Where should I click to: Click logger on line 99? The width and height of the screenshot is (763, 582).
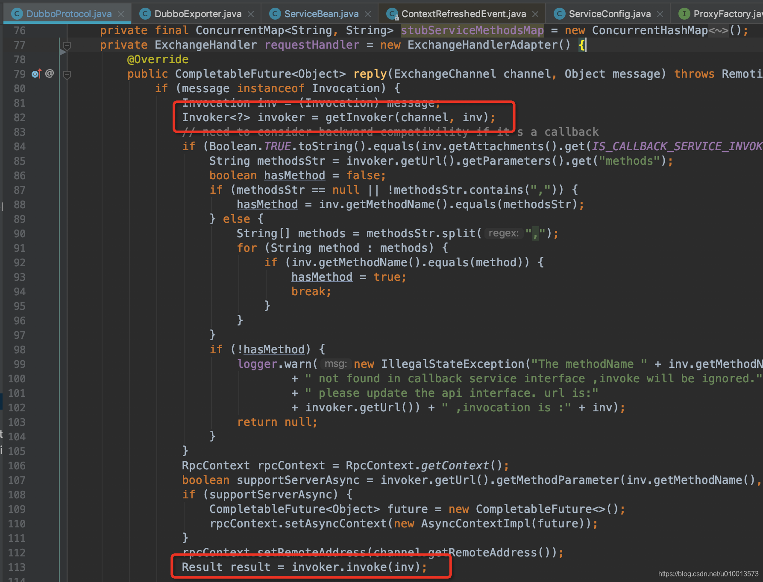pos(257,364)
